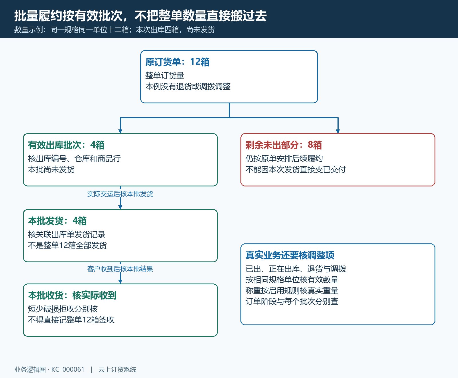The image size is (458, 378).
Task: Click the line 称重按启用规则核真实重量
Action: click(x=292, y=291)
